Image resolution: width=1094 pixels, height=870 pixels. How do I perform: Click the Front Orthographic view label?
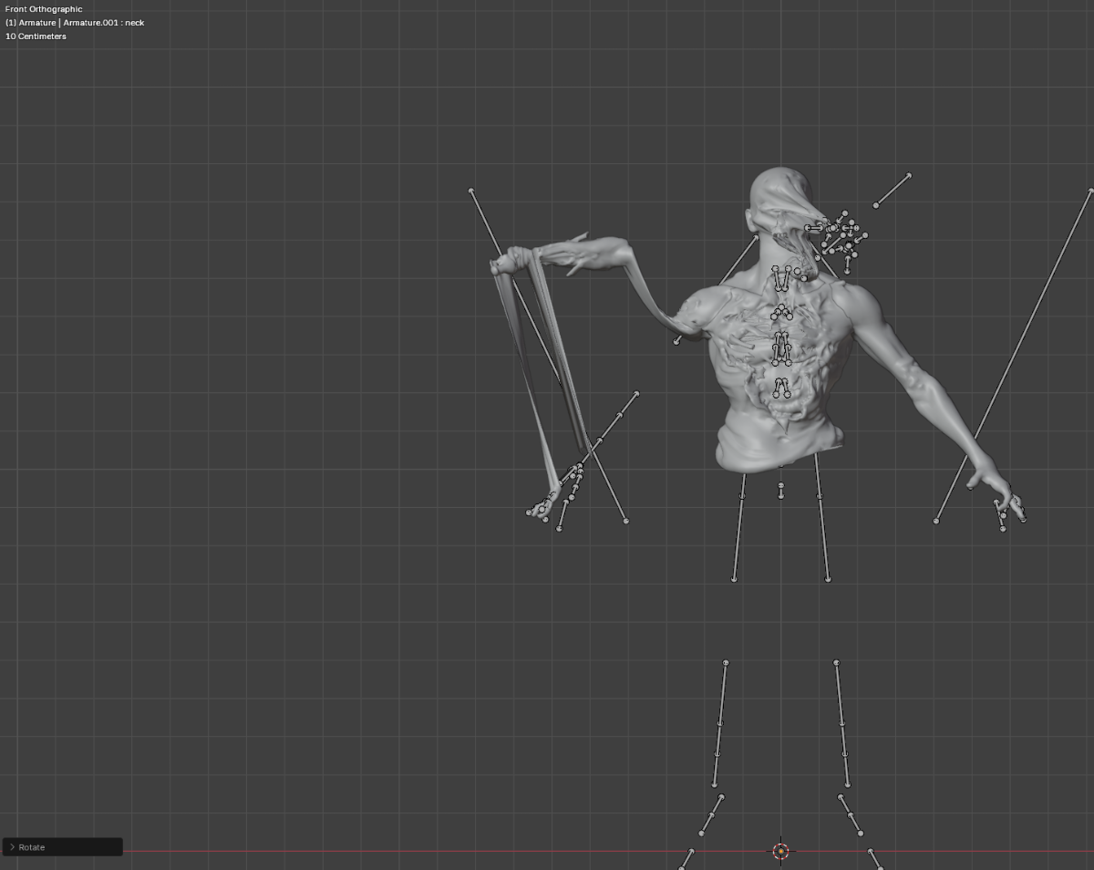point(44,9)
